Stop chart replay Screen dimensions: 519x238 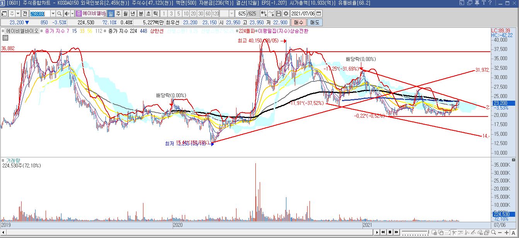[x=390, y=232]
